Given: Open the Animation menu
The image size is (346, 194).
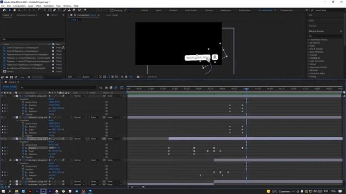Looking at the screenshot, I should tap(49, 6).
